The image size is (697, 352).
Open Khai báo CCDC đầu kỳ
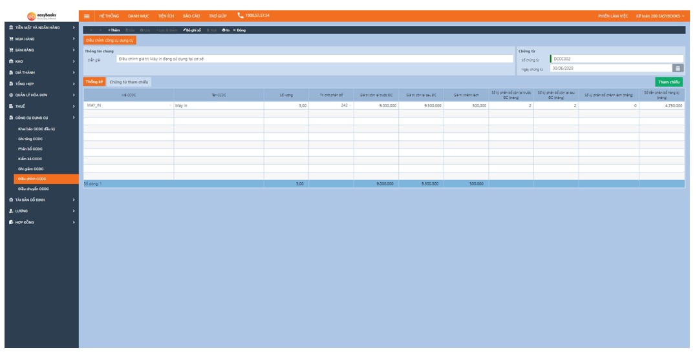[x=36, y=129]
